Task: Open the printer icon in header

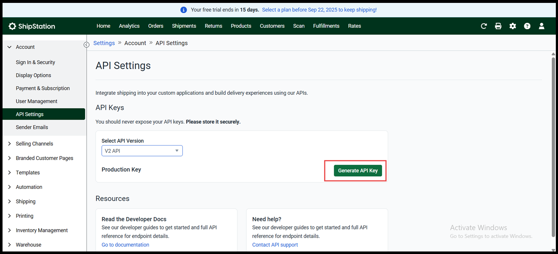Action: [498, 26]
